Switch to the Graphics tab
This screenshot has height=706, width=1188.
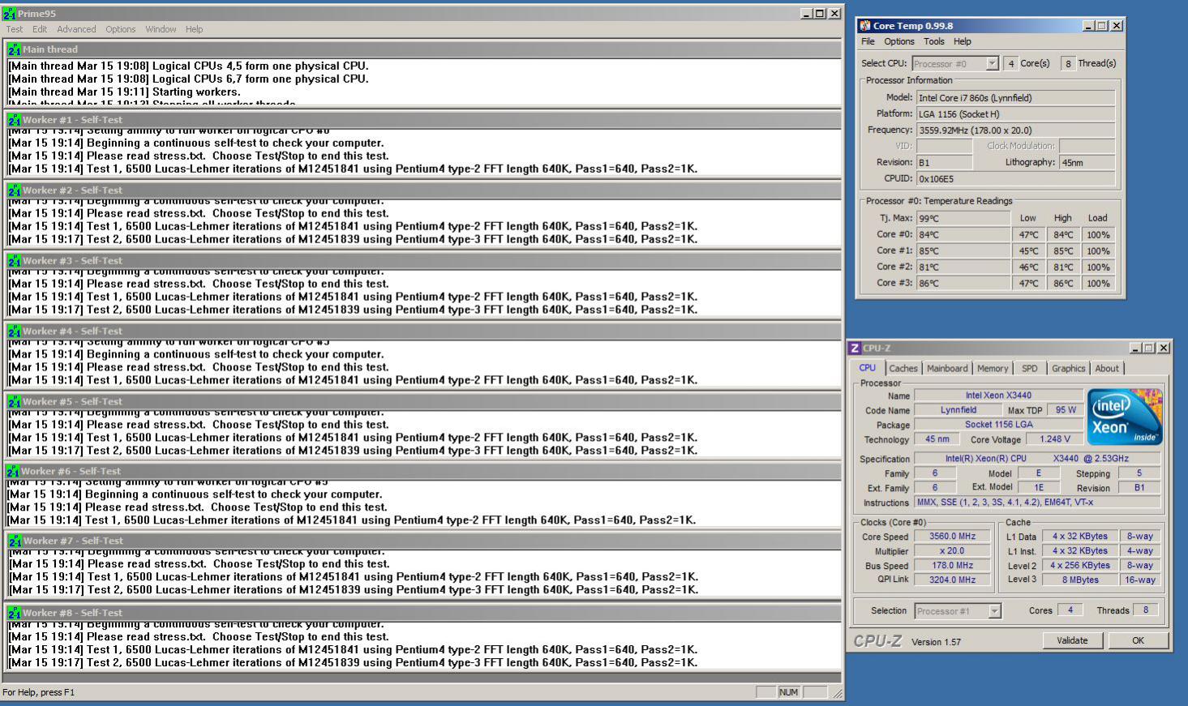1068,369
